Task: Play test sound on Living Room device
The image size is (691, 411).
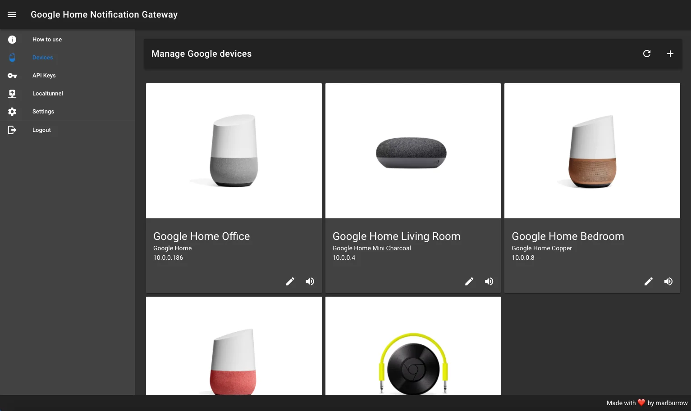Action: tap(489, 281)
